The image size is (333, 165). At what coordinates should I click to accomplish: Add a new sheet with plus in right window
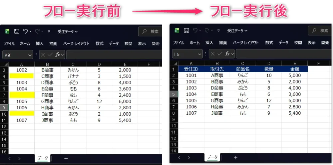point(236,158)
